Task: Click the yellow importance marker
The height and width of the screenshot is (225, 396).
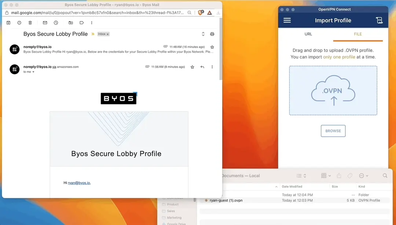Action: click(93, 34)
